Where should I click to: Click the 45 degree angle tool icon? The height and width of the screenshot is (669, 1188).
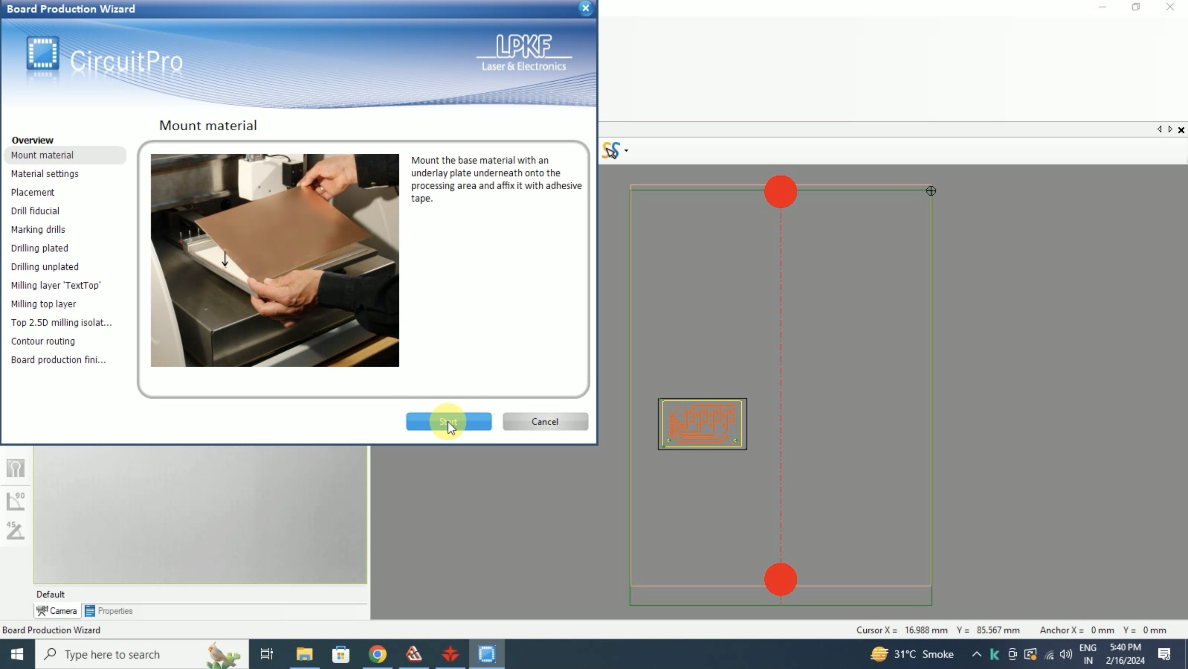point(16,530)
